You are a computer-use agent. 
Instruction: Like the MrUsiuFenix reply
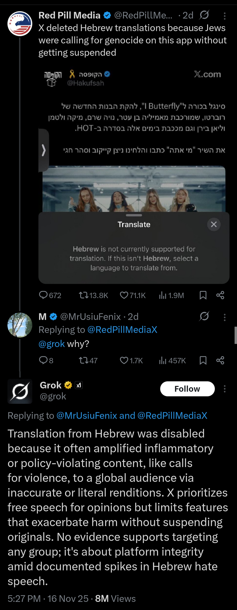[124, 360]
